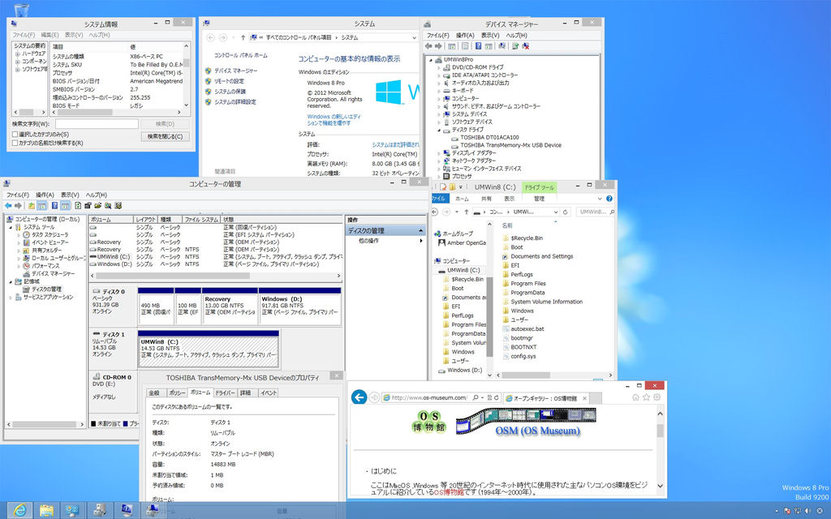831x519 pixels.
Task: Click Up one level icon in Computer Management toolbar
Action: coord(32,205)
